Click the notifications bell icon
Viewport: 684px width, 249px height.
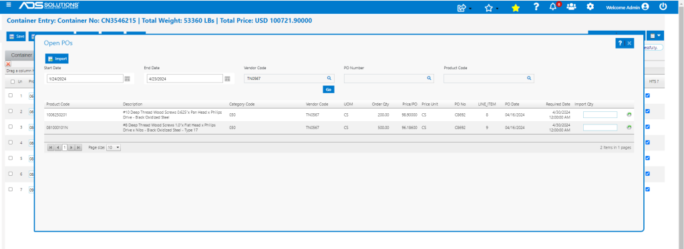coord(553,7)
